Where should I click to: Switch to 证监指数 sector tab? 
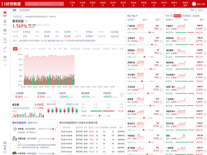[x=196, y=16]
